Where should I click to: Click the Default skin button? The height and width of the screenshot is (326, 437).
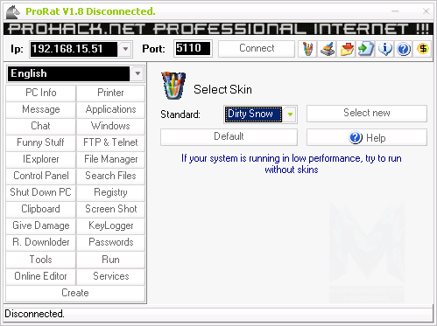pyautogui.click(x=229, y=136)
